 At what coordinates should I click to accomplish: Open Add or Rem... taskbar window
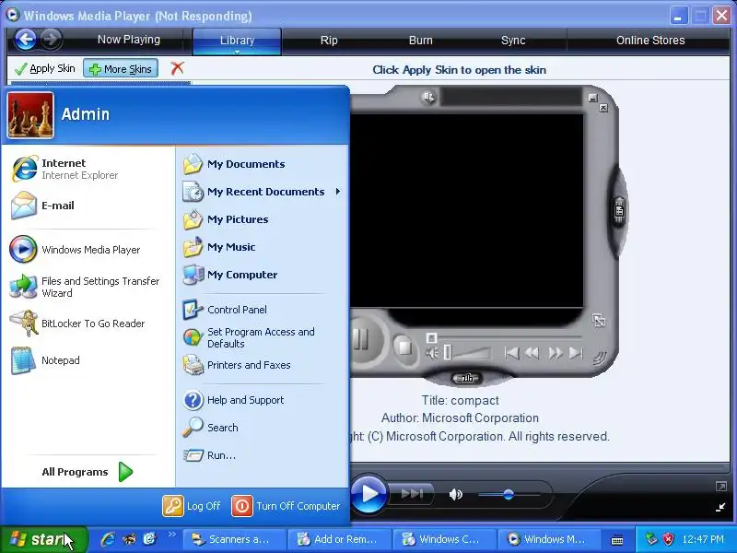[x=340, y=539]
